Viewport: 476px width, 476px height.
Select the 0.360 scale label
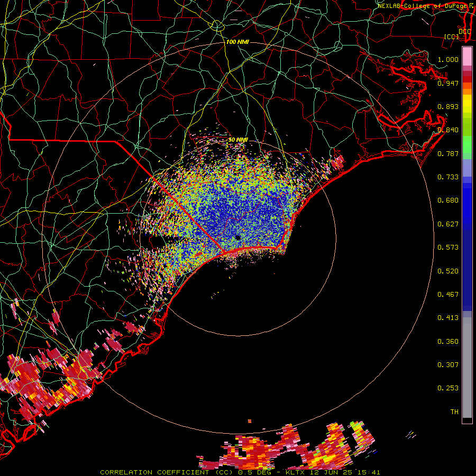(x=448, y=342)
